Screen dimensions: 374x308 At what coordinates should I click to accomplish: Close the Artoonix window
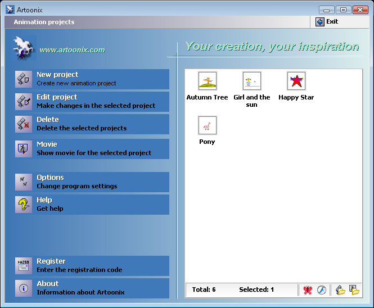point(361,10)
